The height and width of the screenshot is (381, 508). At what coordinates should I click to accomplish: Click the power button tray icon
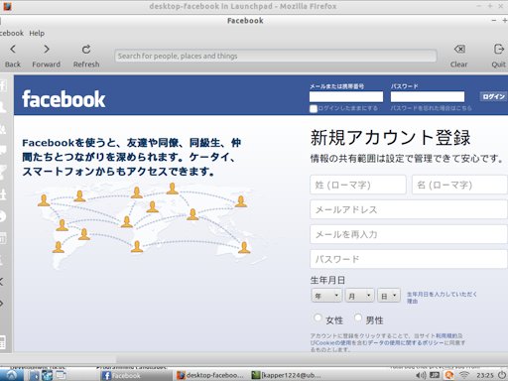point(502,375)
